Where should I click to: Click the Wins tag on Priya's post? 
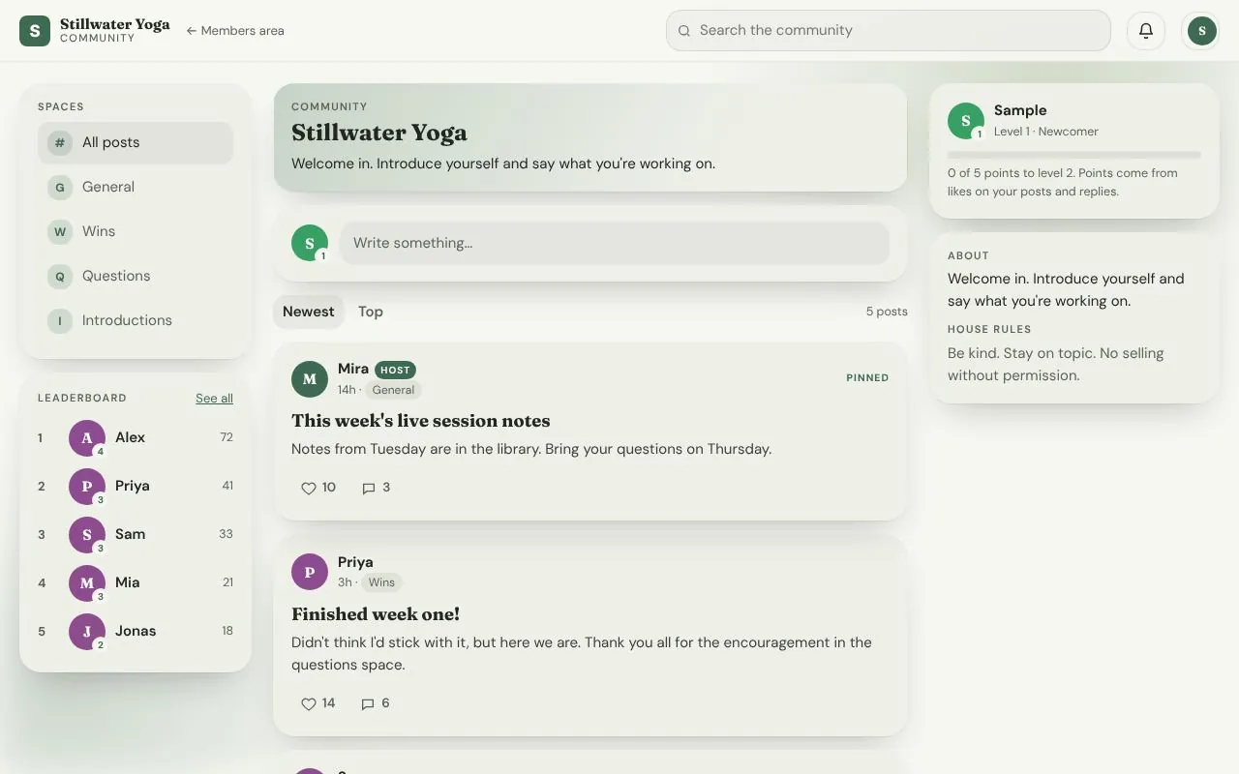[382, 582]
